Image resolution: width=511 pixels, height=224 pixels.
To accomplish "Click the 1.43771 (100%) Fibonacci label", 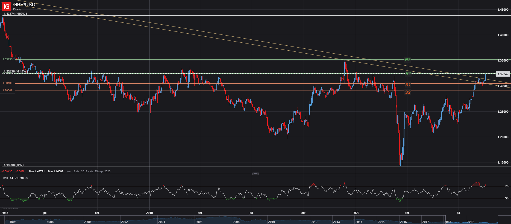I will click(15, 14).
